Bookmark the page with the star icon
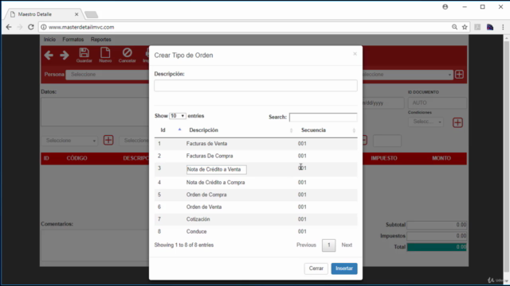This screenshot has height=286, width=510. point(465,27)
